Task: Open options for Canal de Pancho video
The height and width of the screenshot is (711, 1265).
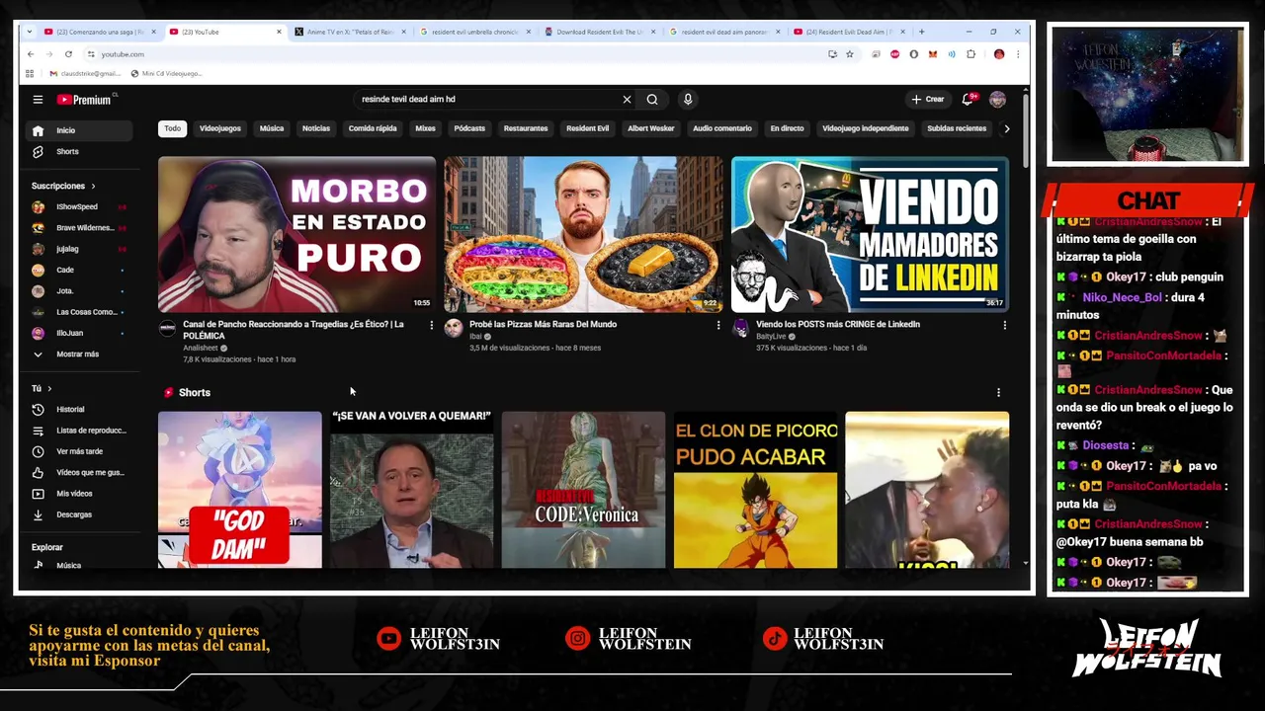Action: pyautogui.click(x=431, y=325)
